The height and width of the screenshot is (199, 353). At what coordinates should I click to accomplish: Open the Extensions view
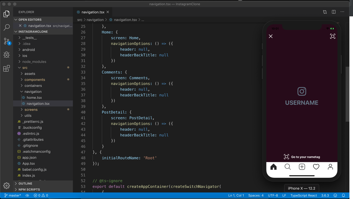point(6,68)
